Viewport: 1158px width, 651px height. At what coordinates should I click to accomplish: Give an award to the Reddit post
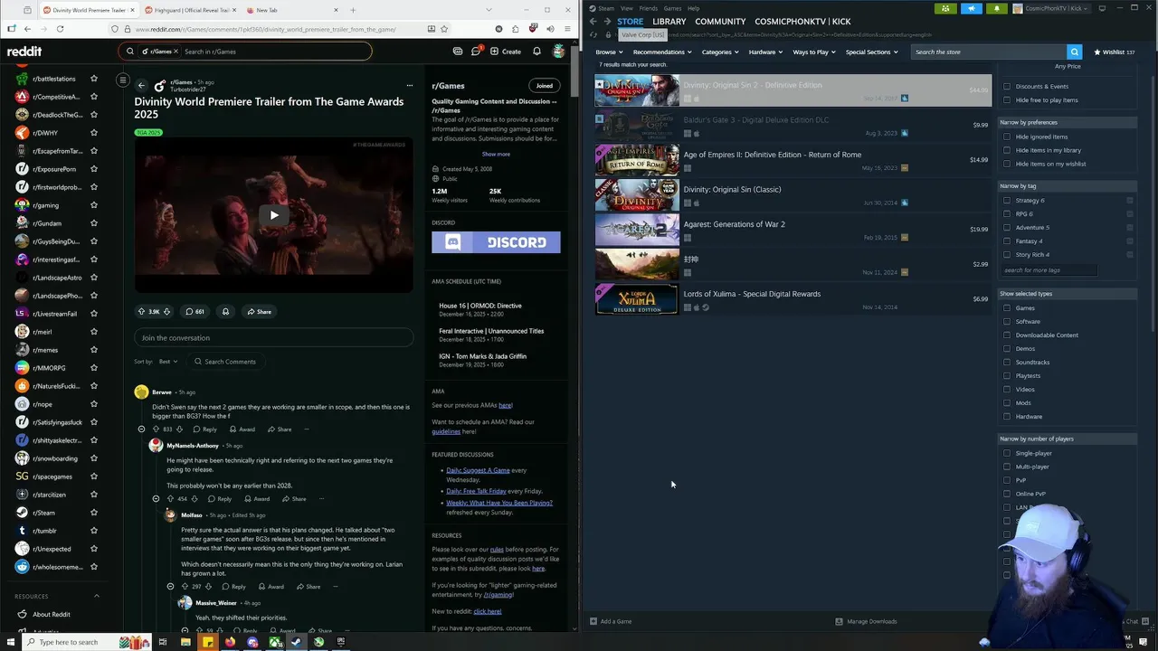225,312
